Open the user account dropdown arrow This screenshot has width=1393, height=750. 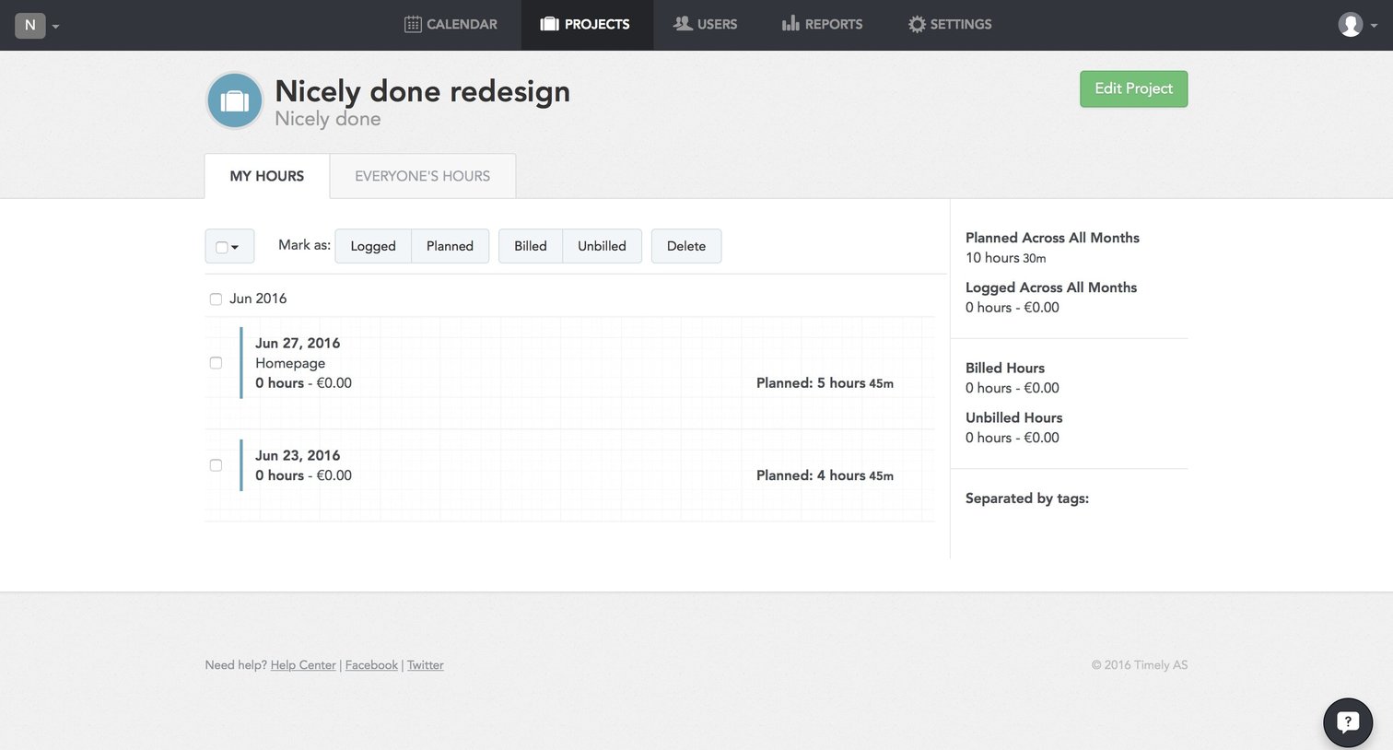click(x=1374, y=26)
